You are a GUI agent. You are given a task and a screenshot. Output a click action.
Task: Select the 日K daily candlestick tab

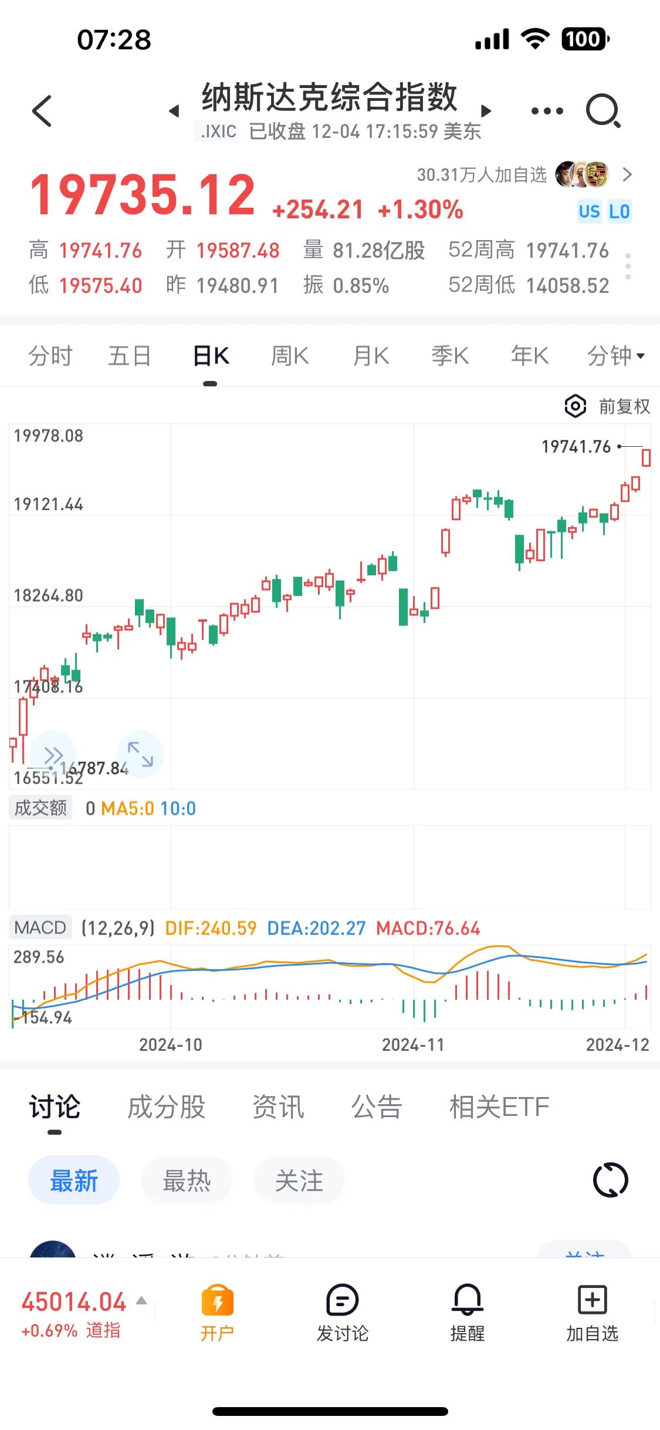click(211, 356)
